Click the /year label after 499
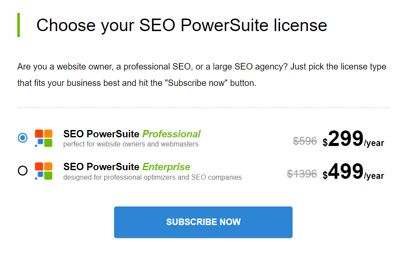Viewport: 411px width, 260px height. [x=374, y=176]
